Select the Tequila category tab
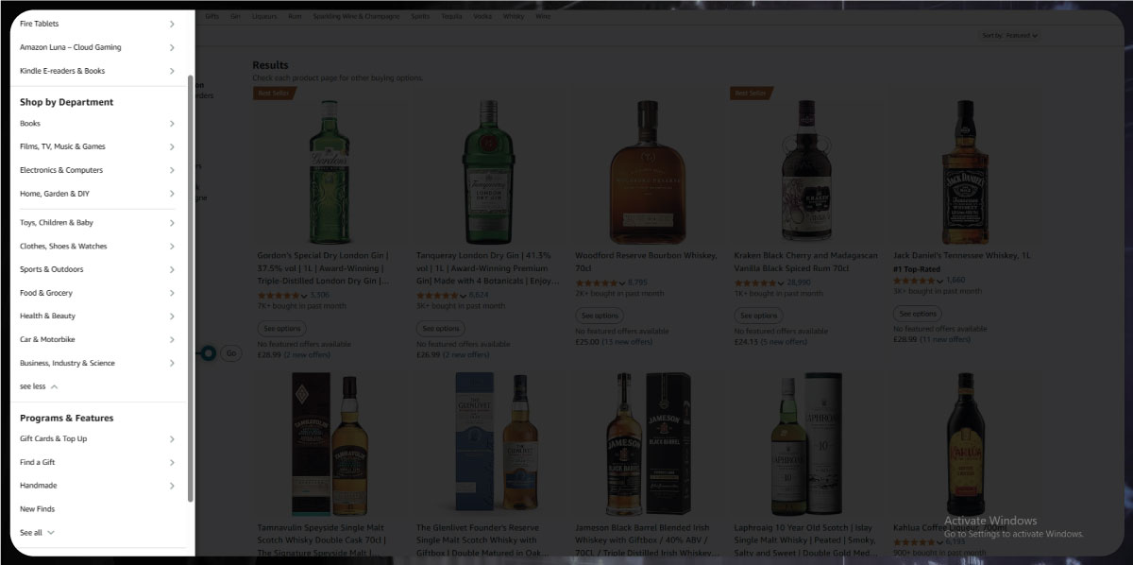Image resolution: width=1133 pixels, height=565 pixels. tap(451, 16)
